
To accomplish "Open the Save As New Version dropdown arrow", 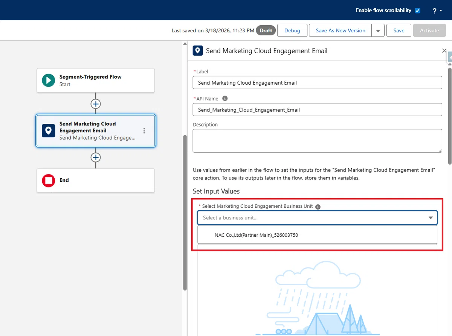I will [378, 30].
